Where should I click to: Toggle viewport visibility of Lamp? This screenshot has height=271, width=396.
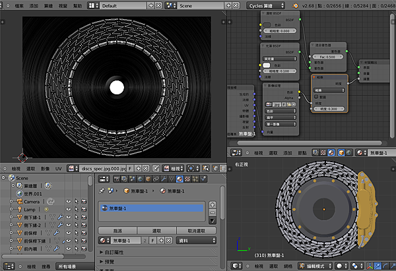tap(69, 209)
